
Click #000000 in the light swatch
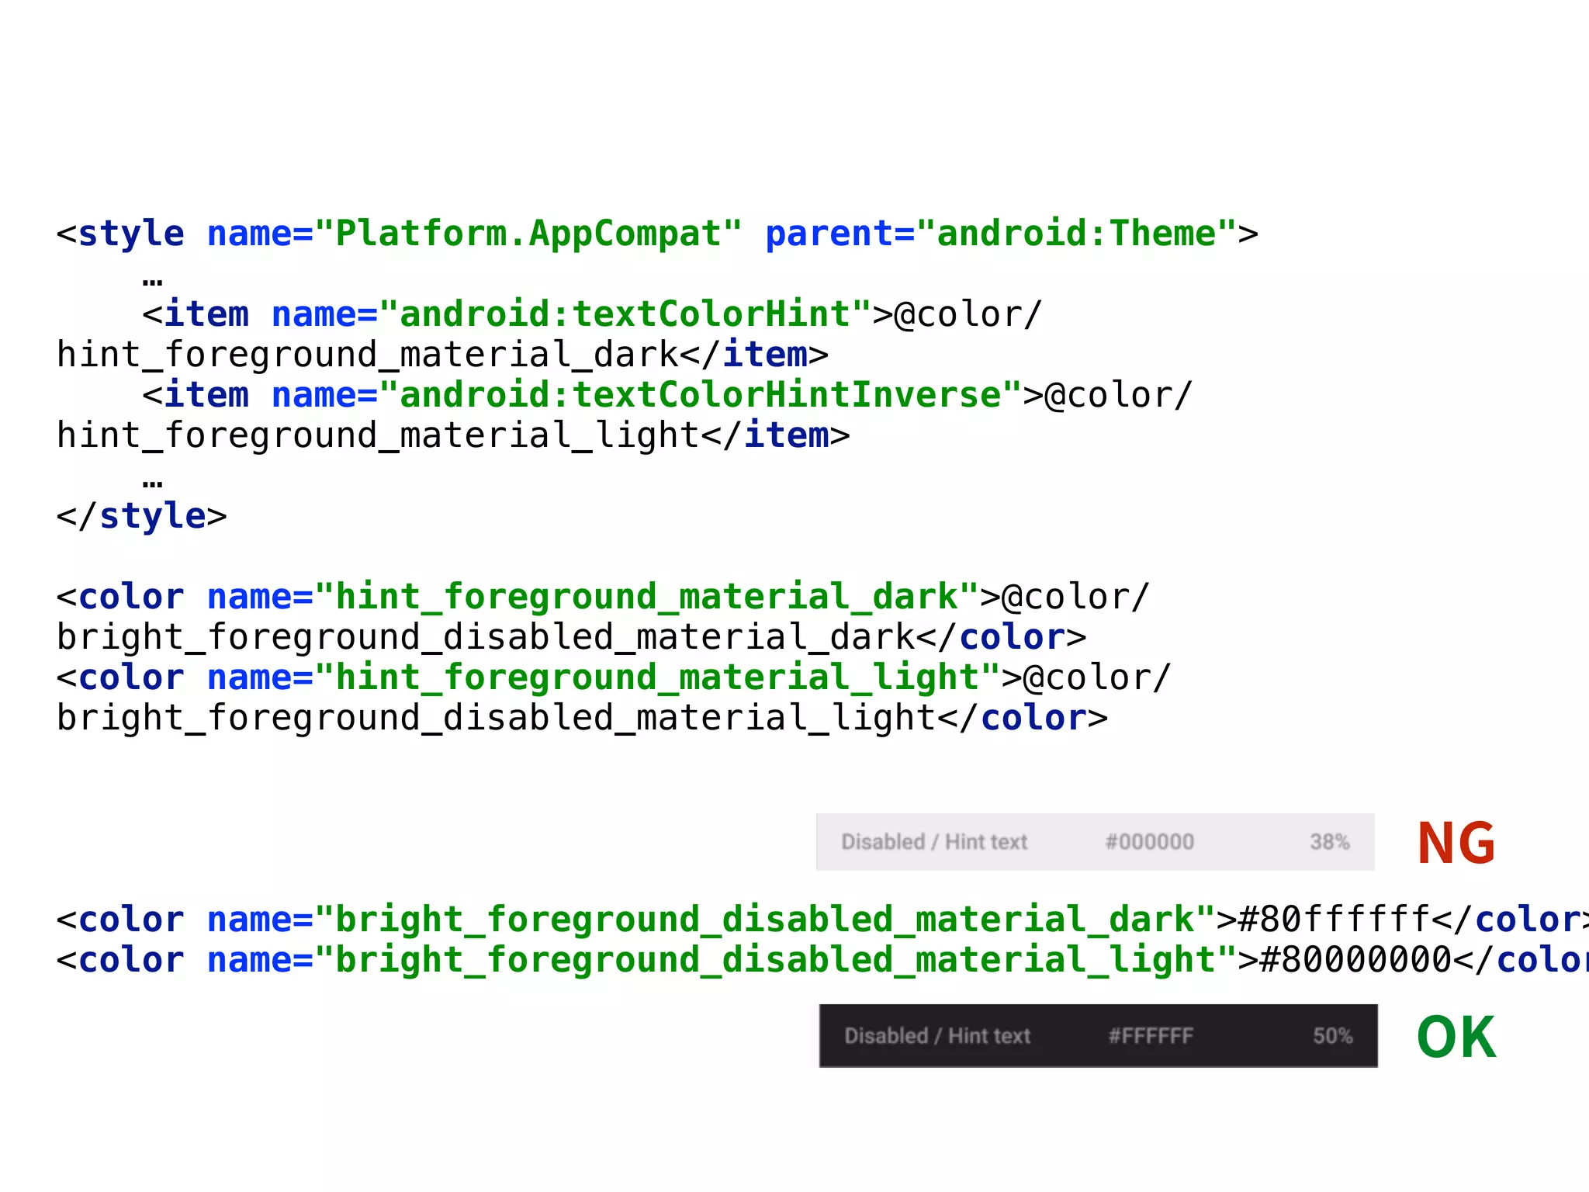1149,842
